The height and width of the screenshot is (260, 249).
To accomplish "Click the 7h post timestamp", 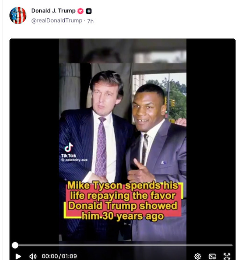I will (x=90, y=21).
